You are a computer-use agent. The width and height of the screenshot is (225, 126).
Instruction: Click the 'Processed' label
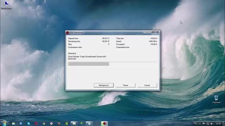(x=120, y=44)
